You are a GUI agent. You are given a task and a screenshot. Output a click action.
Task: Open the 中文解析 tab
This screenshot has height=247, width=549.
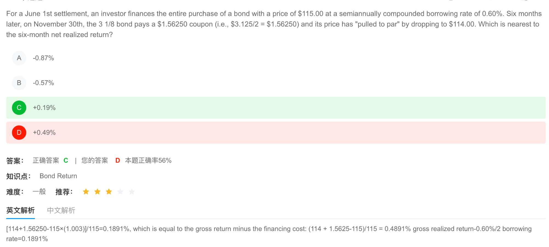click(61, 210)
